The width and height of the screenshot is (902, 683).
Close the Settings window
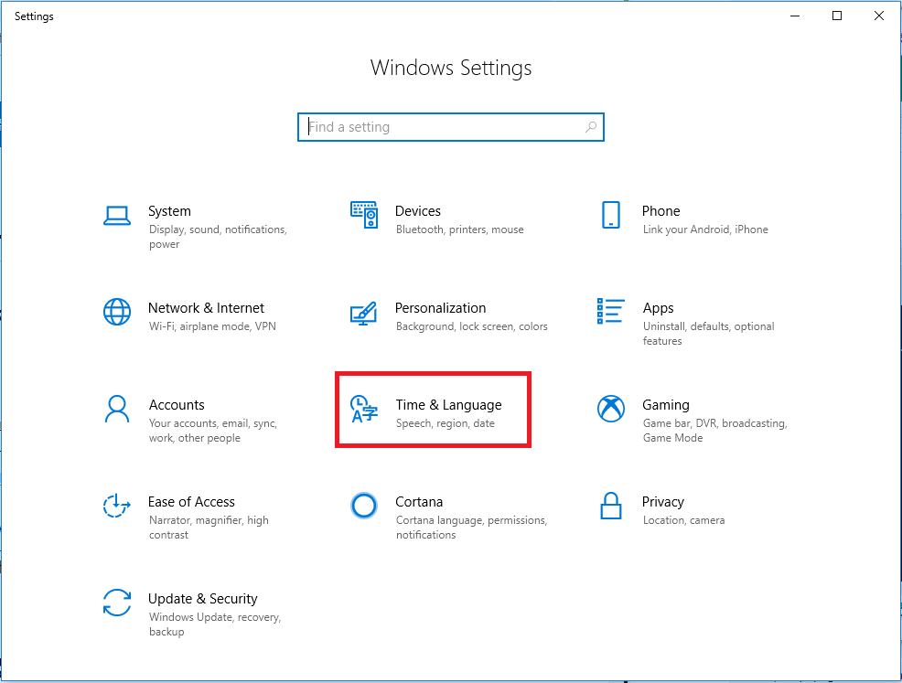pos(879,16)
